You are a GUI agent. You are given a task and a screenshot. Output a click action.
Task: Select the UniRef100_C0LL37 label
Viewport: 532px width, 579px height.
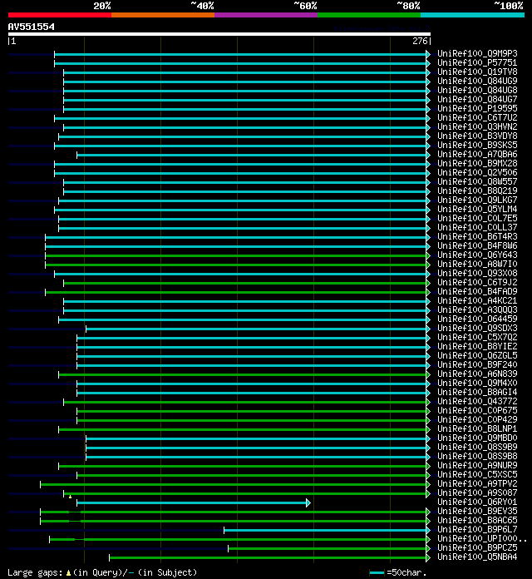pyautogui.click(x=477, y=227)
